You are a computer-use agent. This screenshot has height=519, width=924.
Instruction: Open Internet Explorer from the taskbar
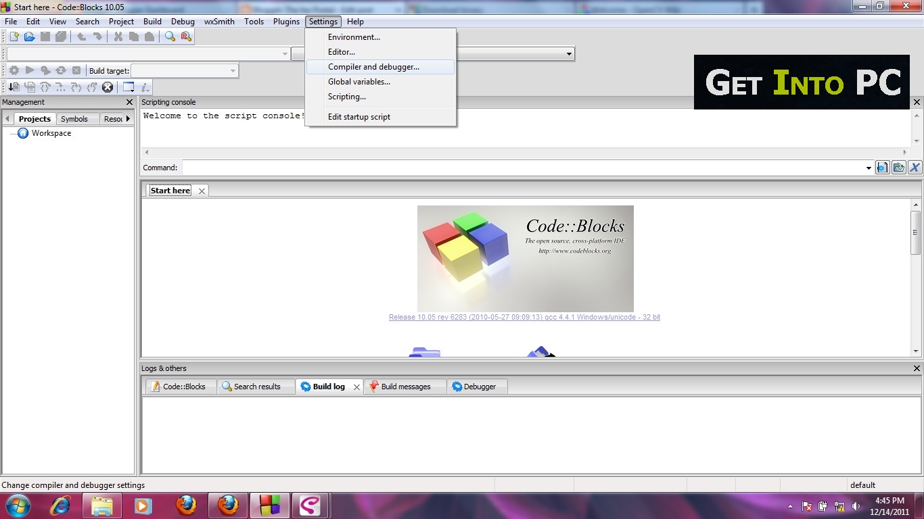(60, 505)
